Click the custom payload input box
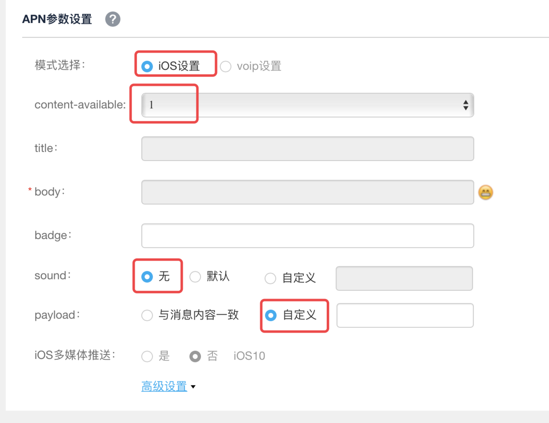The image size is (549, 423). click(x=405, y=315)
